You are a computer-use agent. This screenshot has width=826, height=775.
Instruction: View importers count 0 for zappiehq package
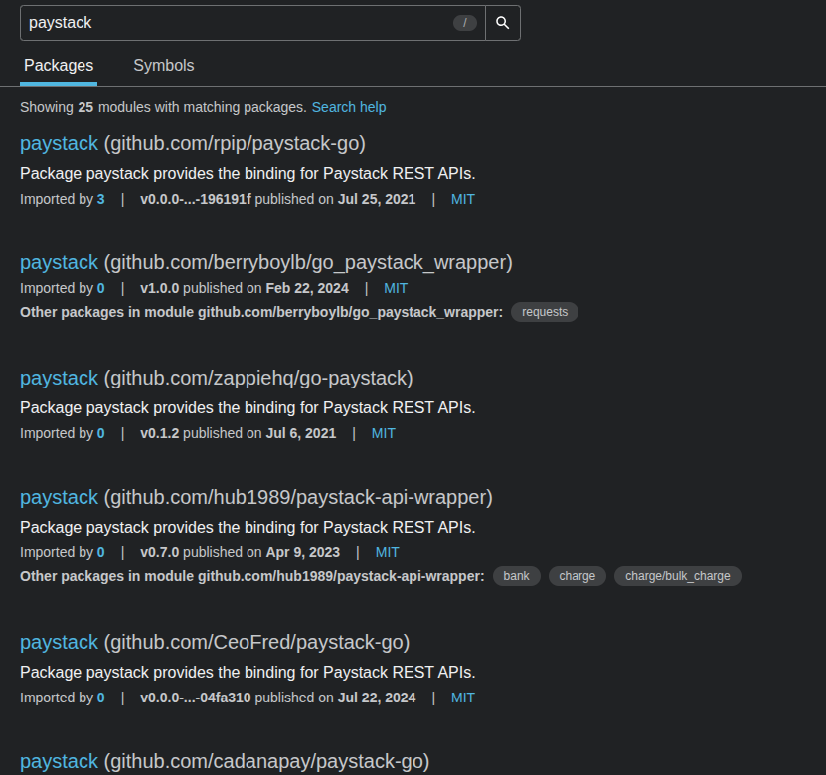tap(100, 433)
